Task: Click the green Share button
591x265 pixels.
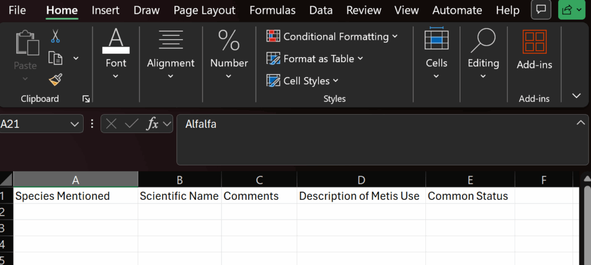Action: point(571,10)
